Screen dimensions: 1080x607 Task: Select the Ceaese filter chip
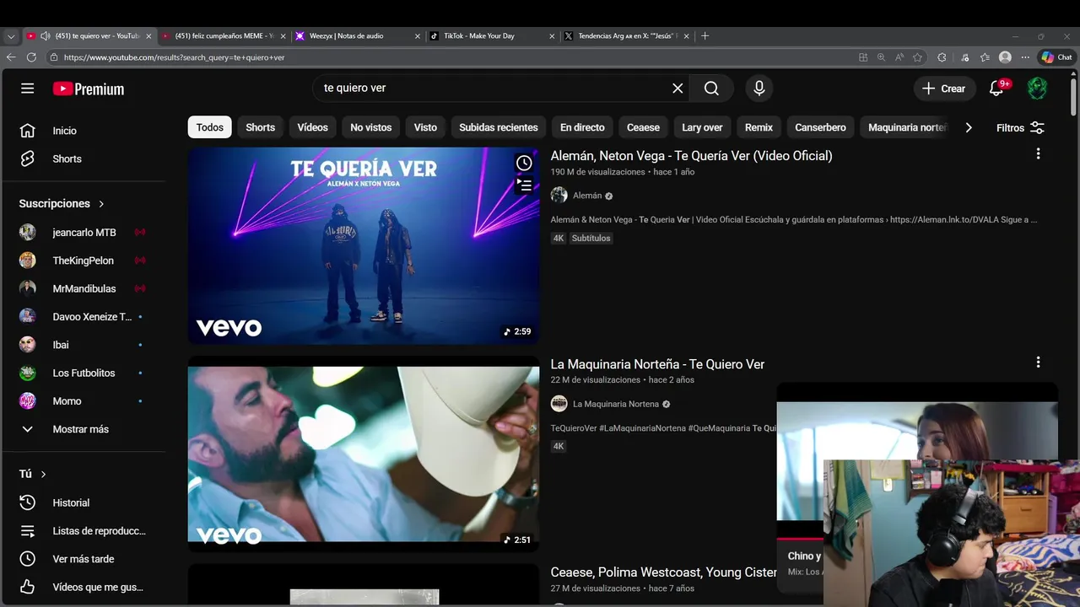coord(643,127)
